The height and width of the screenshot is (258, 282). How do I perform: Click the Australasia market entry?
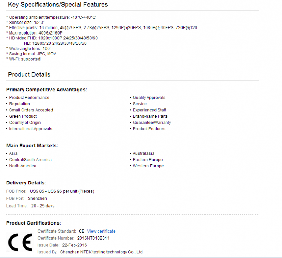143,153
